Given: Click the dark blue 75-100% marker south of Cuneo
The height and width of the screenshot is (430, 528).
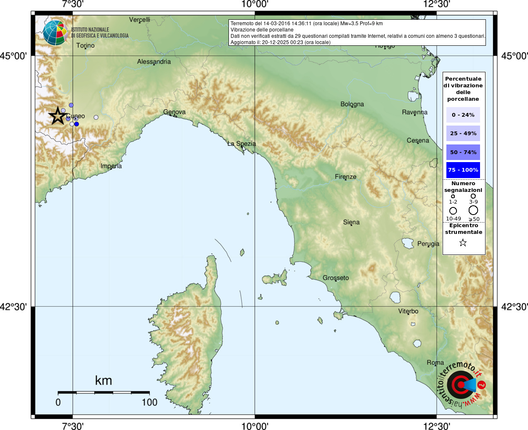Looking at the screenshot, I should (x=77, y=124).
